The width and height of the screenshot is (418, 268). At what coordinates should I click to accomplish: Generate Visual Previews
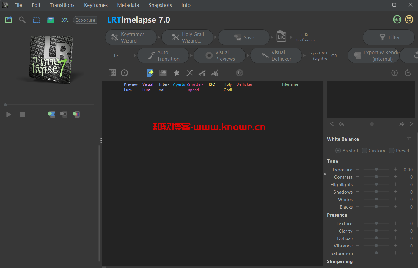pyautogui.click(x=219, y=56)
